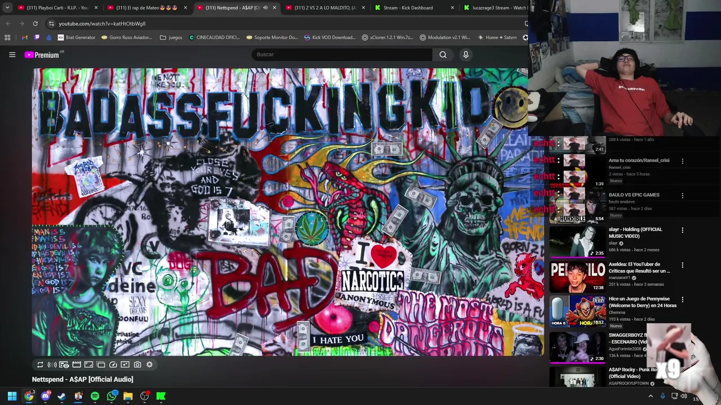
Task: Click the corner-bracket frame icon below video
Action: [88, 364]
